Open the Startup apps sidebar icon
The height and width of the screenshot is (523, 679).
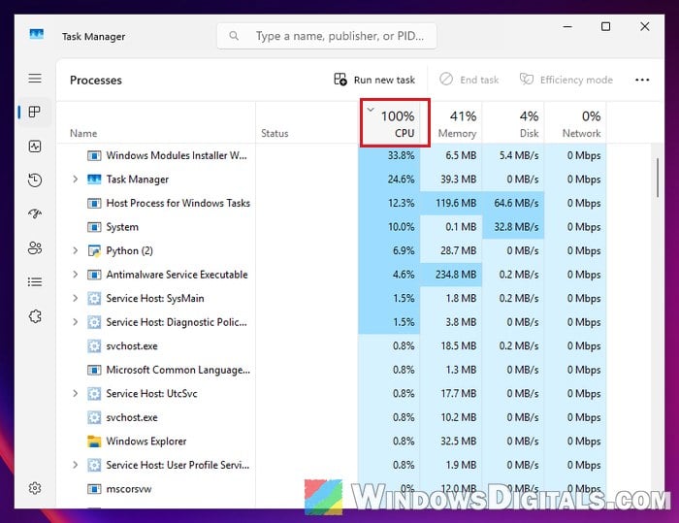pos(35,213)
